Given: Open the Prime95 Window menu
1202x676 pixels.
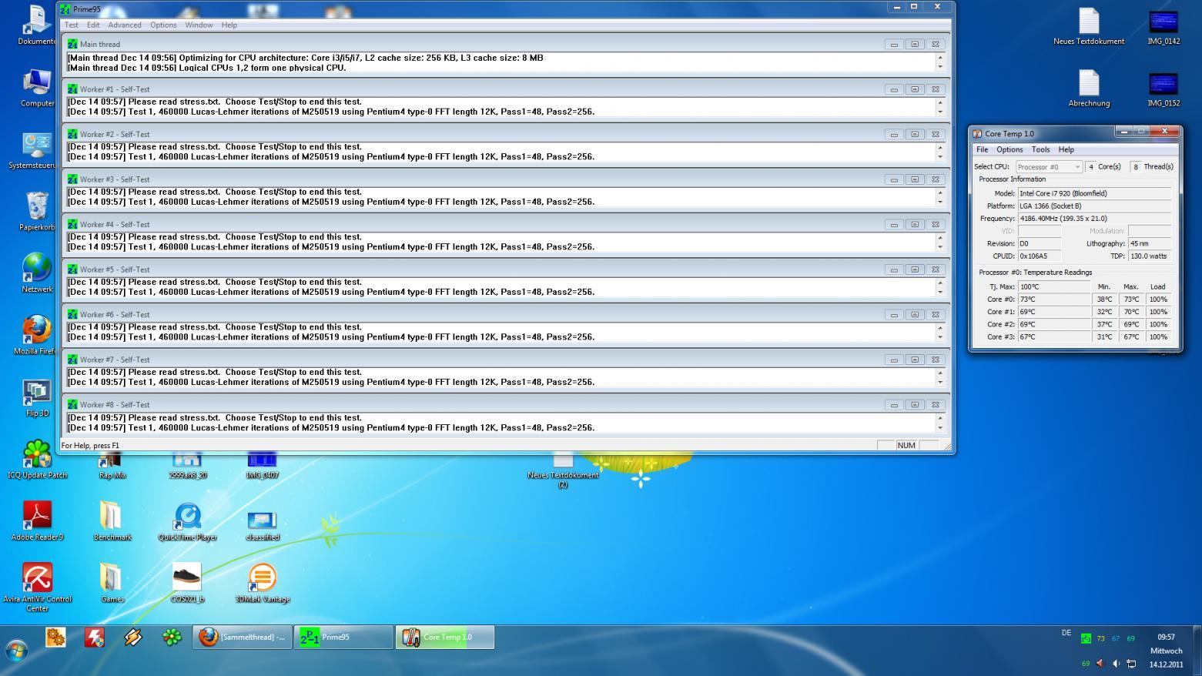Looking at the screenshot, I should tap(199, 25).
